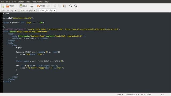Click the Open file button
The height and width of the screenshot is (96, 171).
click(x=10, y=6)
